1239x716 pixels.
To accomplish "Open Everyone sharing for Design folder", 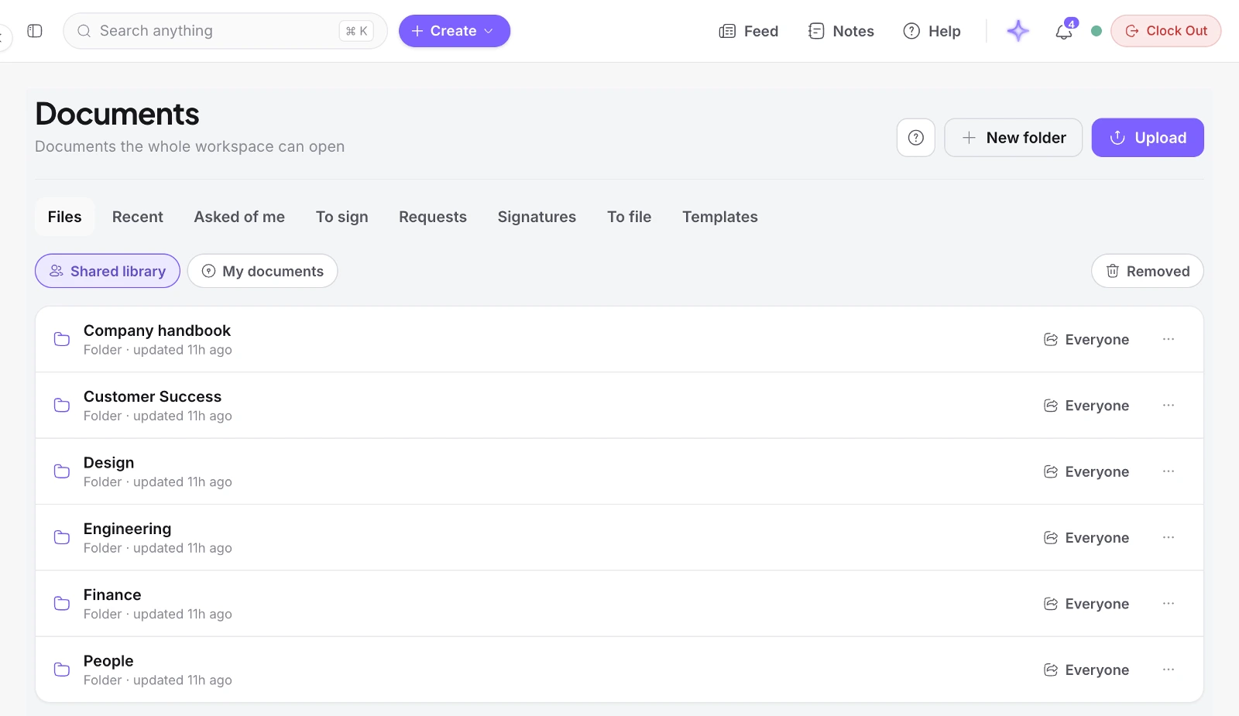I will [x=1086, y=471].
